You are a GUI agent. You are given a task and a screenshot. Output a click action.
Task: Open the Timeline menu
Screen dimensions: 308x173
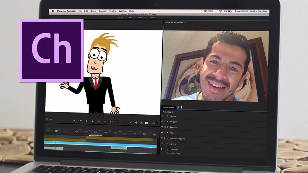(x=112, y=11)
